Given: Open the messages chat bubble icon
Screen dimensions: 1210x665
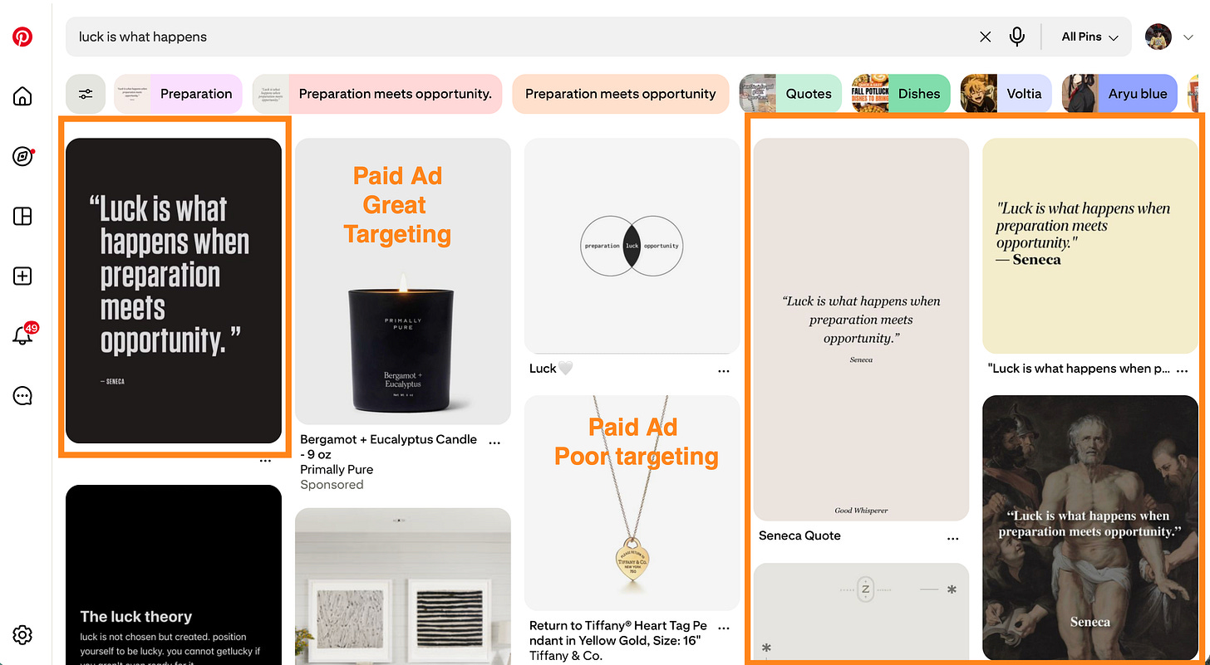Looking at the screenshot, I should 22,396.
